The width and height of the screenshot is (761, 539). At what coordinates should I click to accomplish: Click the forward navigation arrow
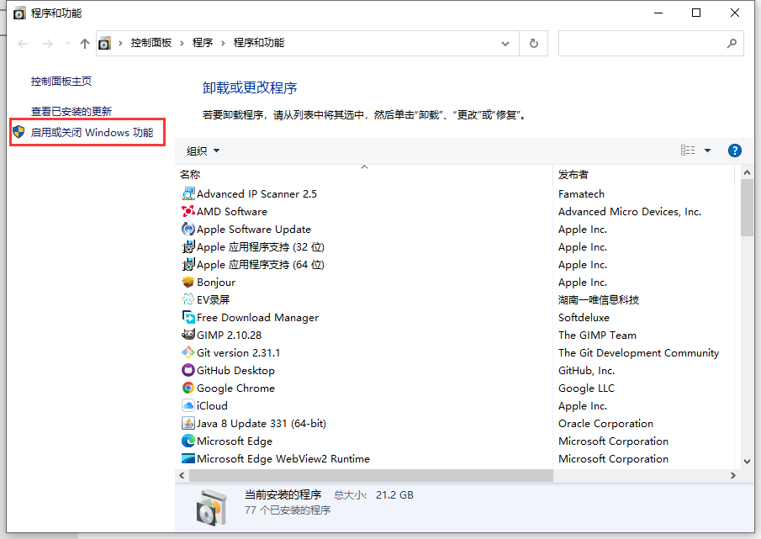tap(48, 44)
